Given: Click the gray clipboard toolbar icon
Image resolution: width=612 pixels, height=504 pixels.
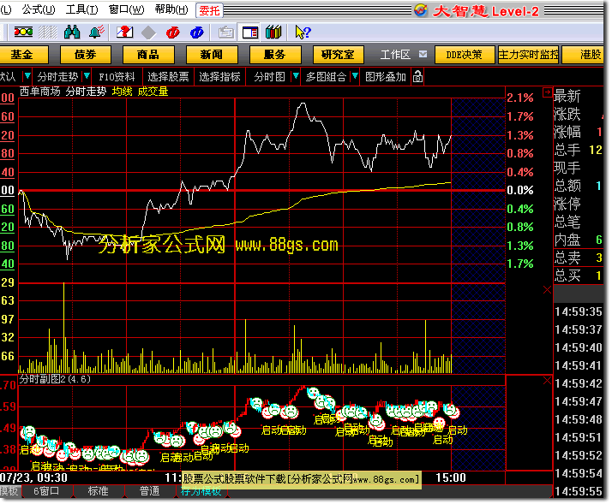Looking at the screenshot, I should pos(226,33).
